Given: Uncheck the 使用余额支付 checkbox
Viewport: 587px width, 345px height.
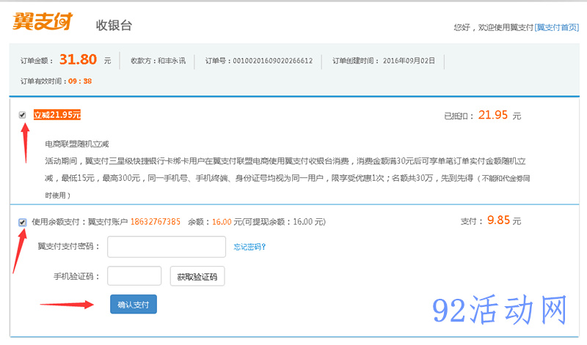Looking at the screenshot, I should coord(23,221).
